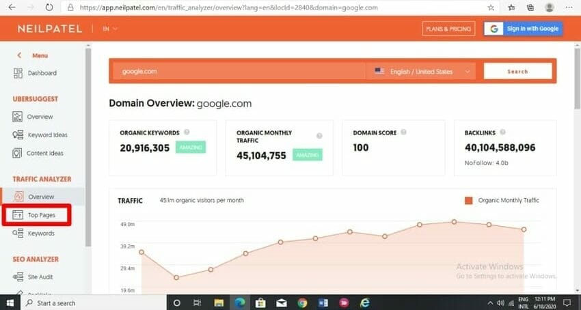Click the Organic Monthly Traffic help icon
The width and height of the screenshot is (581, 310).
coord(319,136)
